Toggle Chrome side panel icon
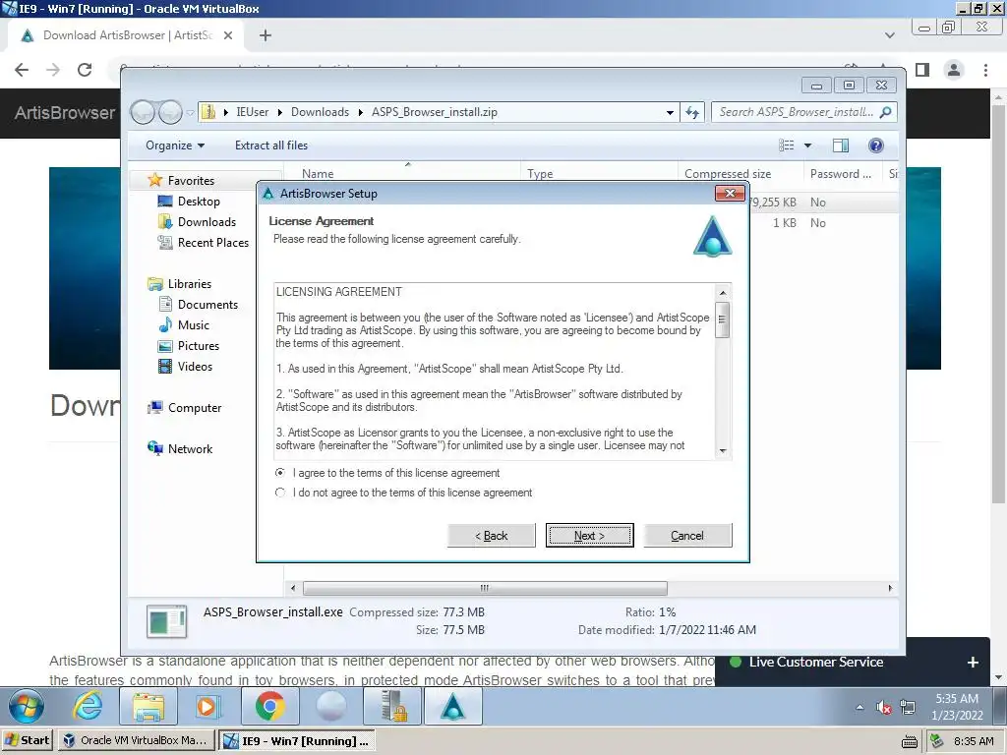Screen dimensions: 1007x755 [x=922, y=70]
